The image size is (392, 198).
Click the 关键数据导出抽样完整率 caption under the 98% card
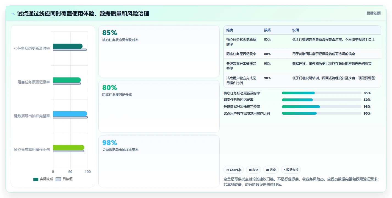click(x=120, y=150)
